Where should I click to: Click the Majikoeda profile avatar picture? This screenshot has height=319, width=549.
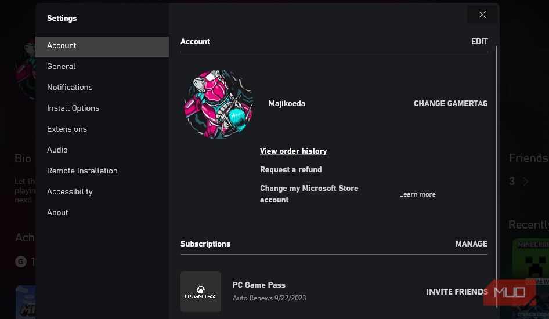(218, 104)
